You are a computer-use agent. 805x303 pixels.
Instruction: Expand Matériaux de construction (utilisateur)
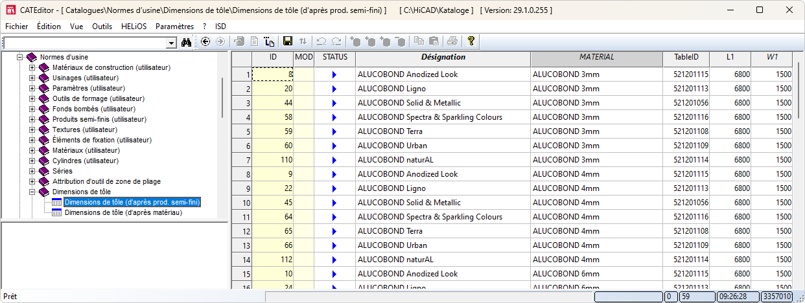(x=32, y=67)
